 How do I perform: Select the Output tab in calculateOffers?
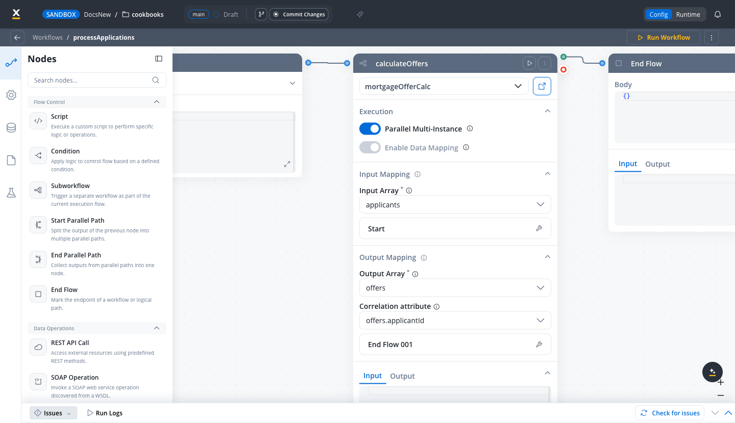click(x=402, y=376)
